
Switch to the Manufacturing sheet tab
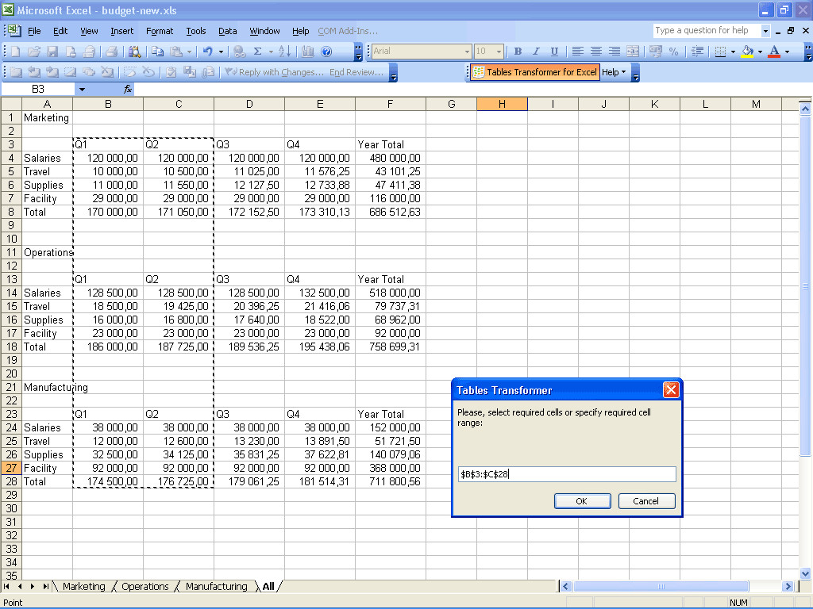pyautogui.click(x=216, y=586)
